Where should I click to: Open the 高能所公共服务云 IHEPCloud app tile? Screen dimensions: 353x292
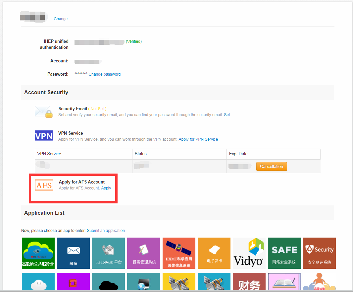point(38,253)
